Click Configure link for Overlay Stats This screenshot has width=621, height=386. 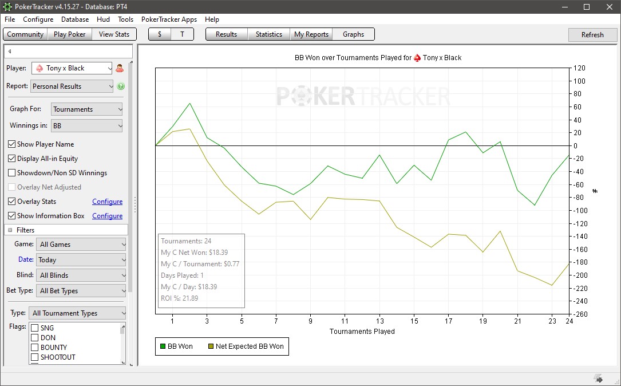coord(108,202)
